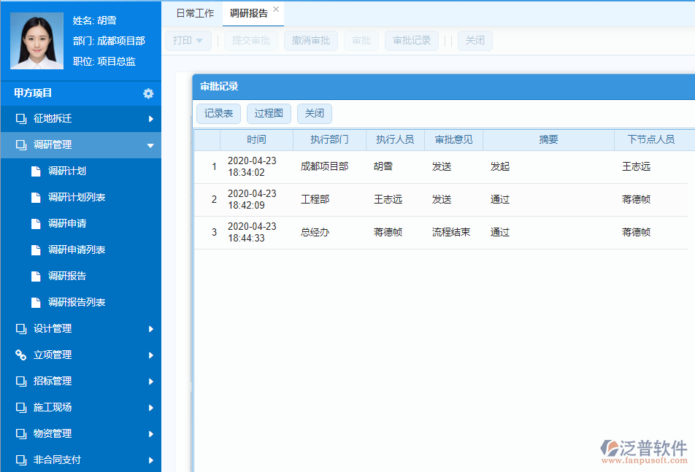Expand the 设计管理 menu chevron
Viewport: 695px width, 472px height.
point(150,328)
